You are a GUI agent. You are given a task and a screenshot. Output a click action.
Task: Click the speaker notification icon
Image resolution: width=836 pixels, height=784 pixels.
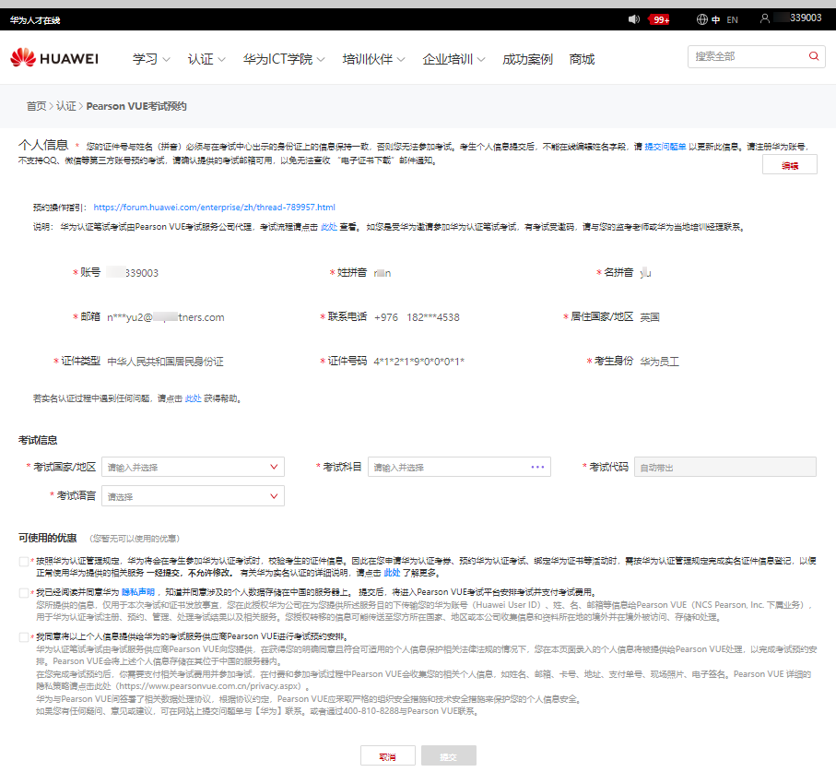point(633,19)
